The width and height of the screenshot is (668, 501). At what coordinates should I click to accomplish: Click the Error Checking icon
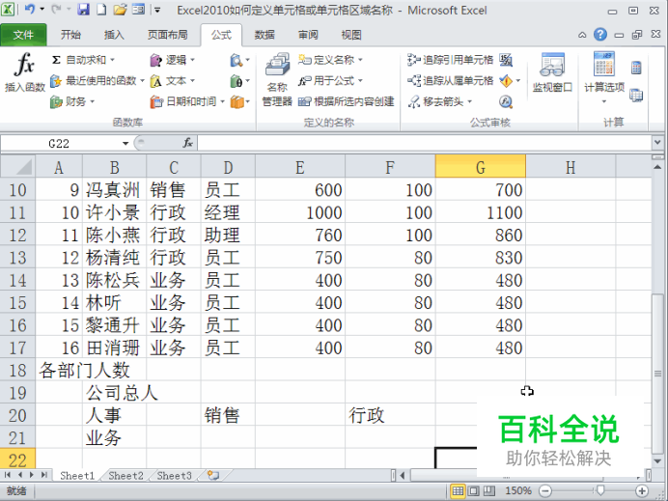pos(506,80)
